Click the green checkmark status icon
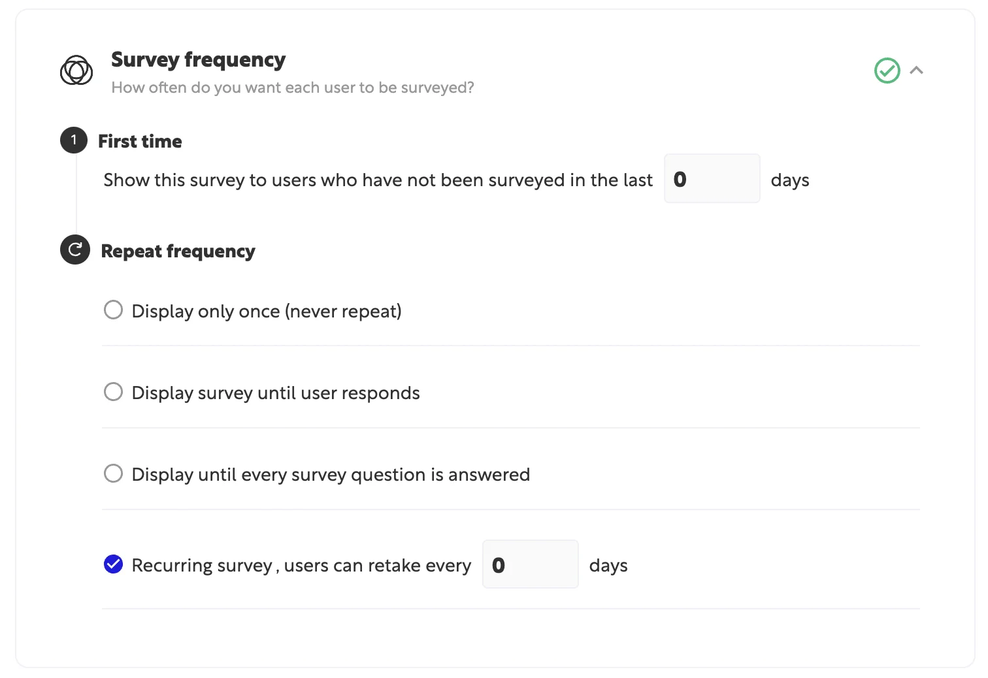The width and height of the screenshot is (988, 678). pyautogui.click(x=887, y=71)
